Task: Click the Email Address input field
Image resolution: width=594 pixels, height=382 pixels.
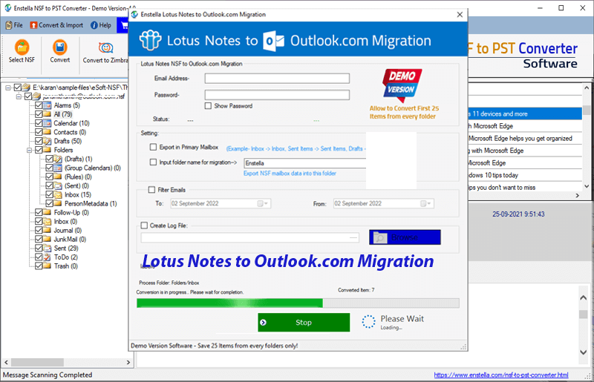Action: click(x=277, y=79)
